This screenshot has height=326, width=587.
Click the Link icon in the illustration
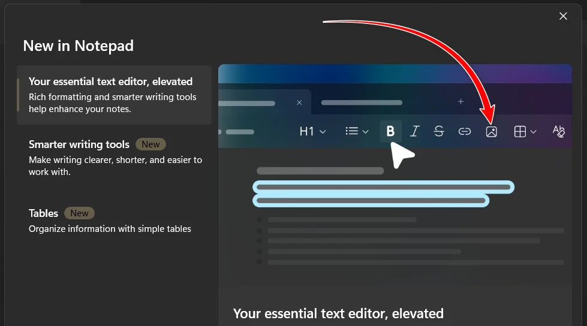(x=465, y=131)
